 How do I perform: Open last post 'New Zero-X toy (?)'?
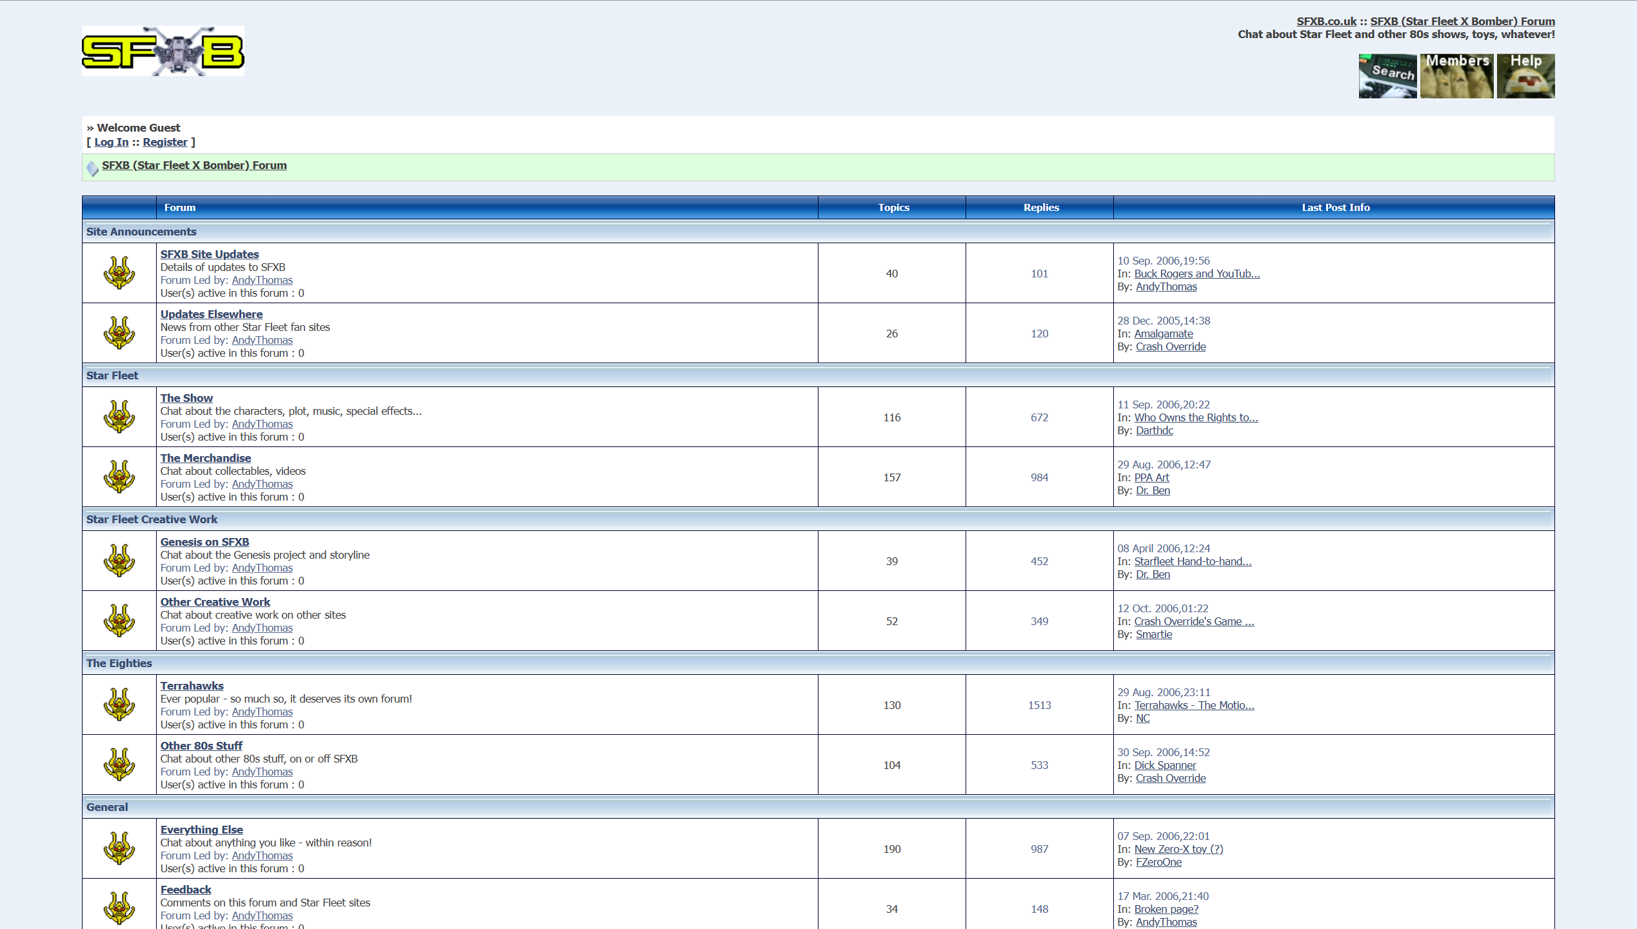(x=1179, y=849)
